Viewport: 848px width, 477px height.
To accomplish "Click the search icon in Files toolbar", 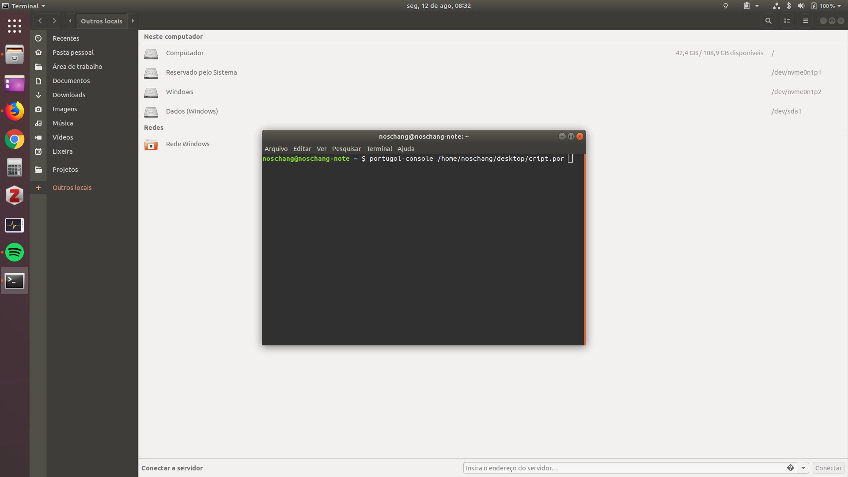I will [768, 21].
